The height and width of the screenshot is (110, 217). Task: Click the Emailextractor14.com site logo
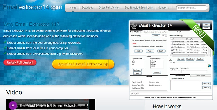pyautogui.click(x=32, y=7)
